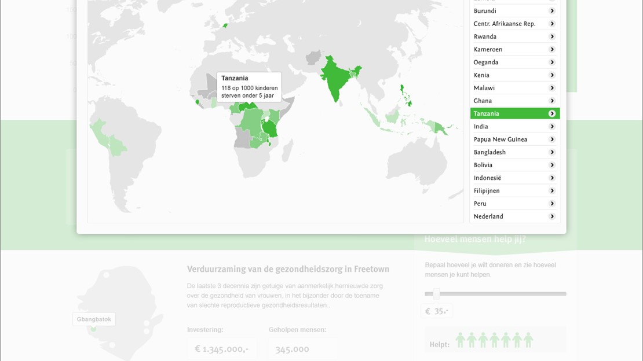Choose Indonesië from the country list
The image size is (643, 361).
tap(487, 178)
